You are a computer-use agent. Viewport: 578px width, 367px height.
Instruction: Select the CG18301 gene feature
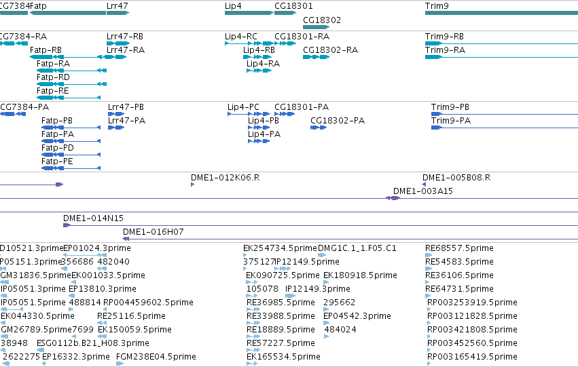coord(285,13)
